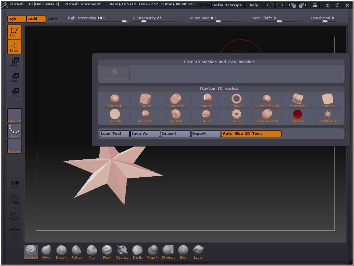
Task: Open the Dots stroke selector
Action: 15,131
